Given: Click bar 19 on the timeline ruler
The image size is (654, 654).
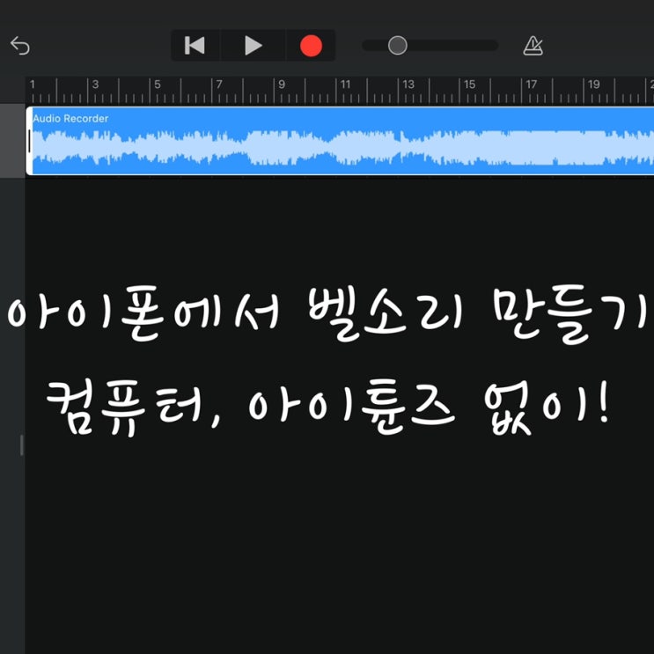Looking at the screenshot, I should click(593, 85).
